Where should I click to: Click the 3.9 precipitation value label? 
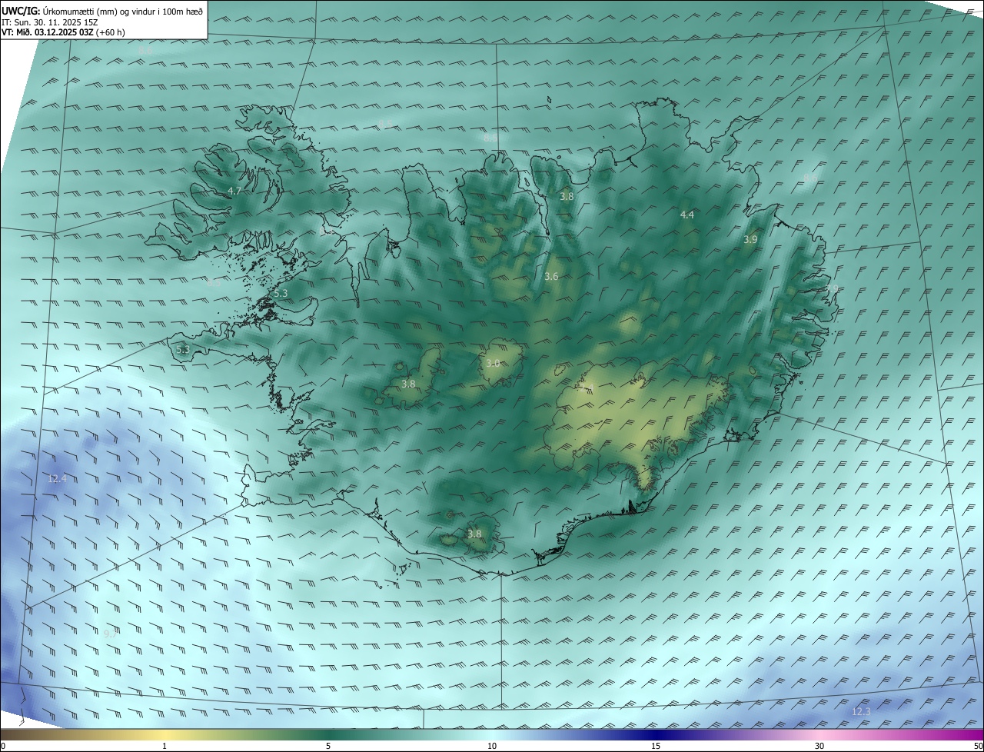[x=750, y=240]
